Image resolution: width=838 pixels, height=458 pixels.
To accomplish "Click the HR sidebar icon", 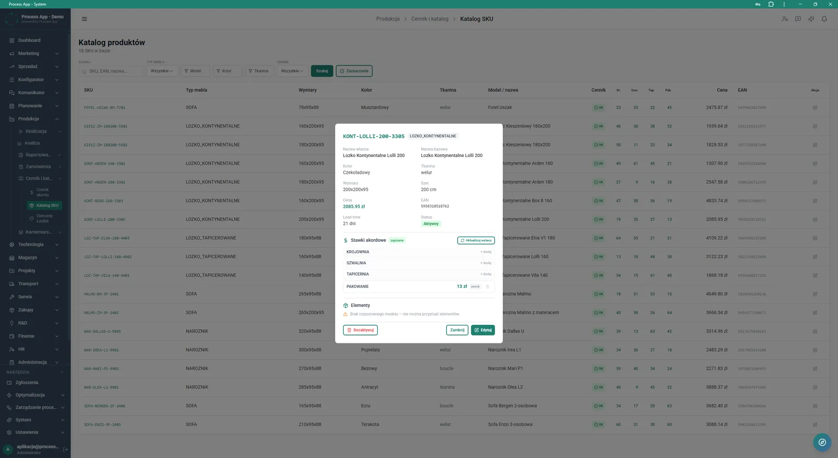I will 12,349.
